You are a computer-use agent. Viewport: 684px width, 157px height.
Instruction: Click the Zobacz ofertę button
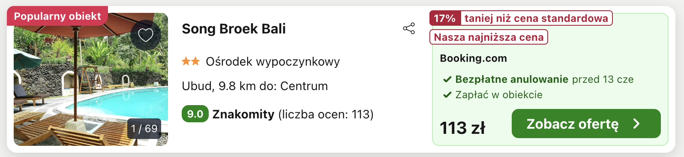pyautogui.click(x=586, y=124)
